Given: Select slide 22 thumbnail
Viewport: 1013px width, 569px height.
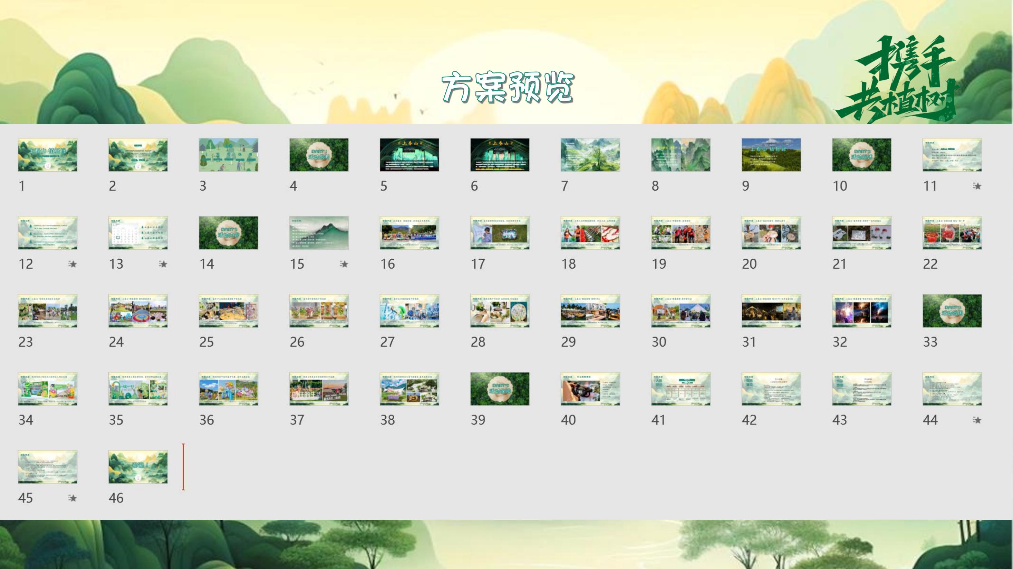Looking at the screenshot, I should 952,233.
